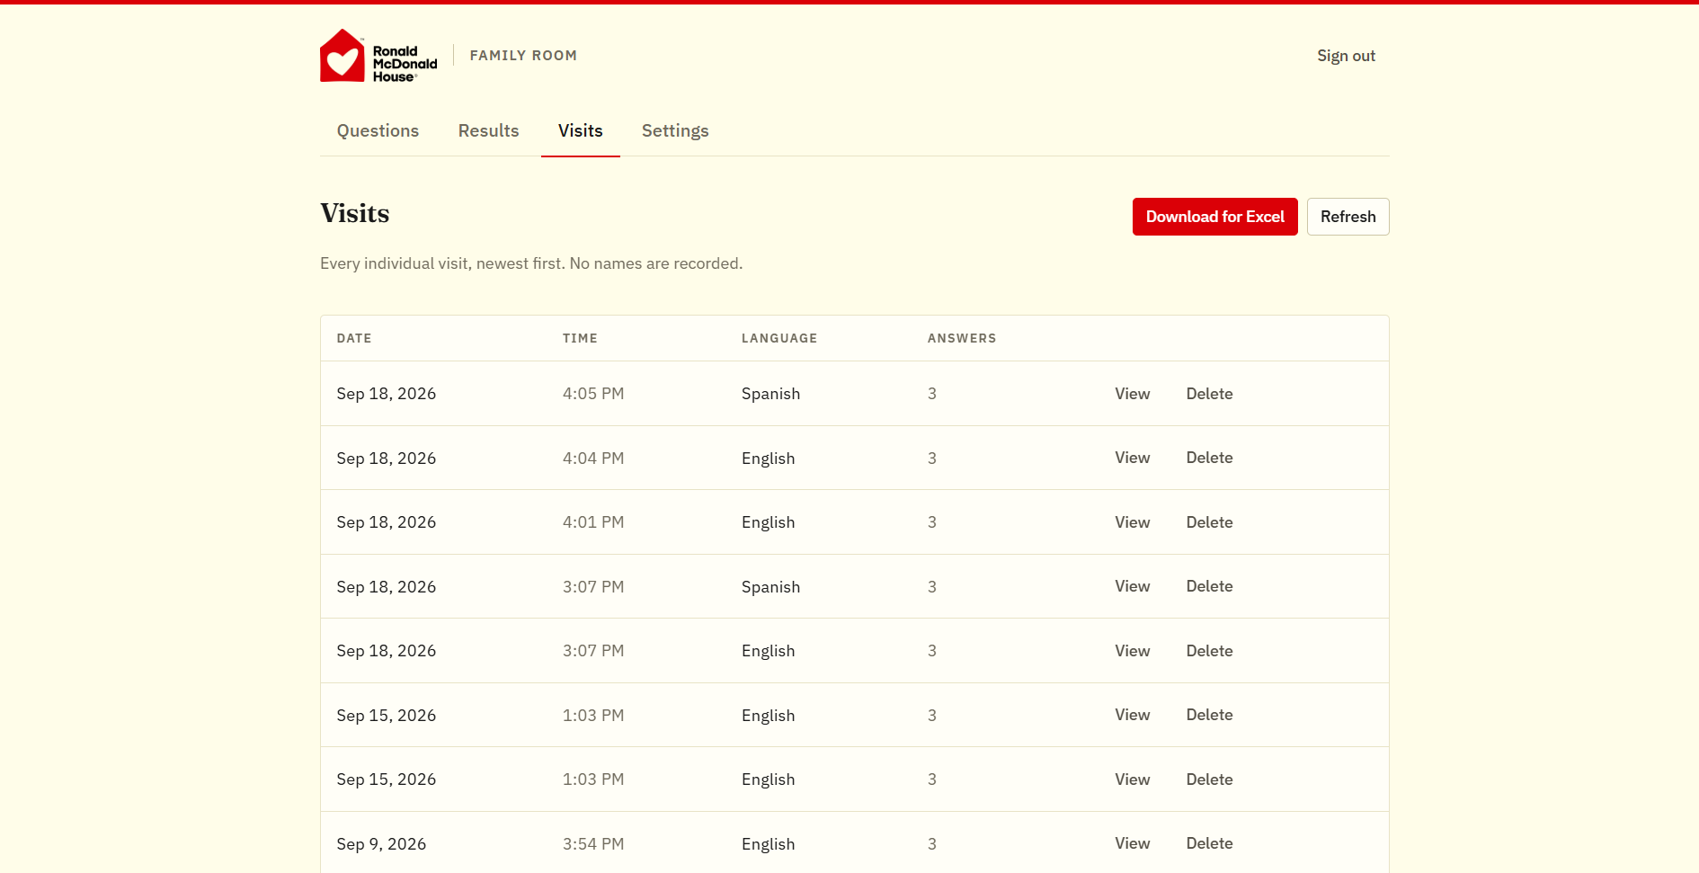Click the Visits page heading
Screen dimensions: 1699x873
355,213
